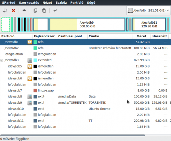Click the TT label cell
The width and height of the screenshot is (171, 141).
tap(90, 121)
